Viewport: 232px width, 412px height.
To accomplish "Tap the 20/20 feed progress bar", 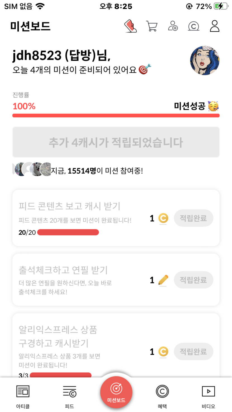I will click(68, 232).
